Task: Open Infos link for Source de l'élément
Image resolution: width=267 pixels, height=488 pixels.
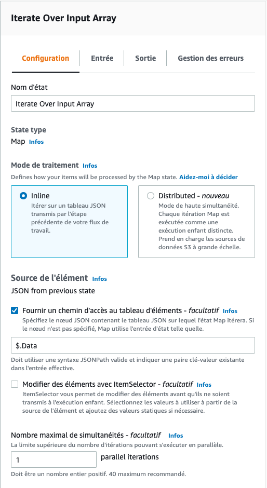Action: coord(100,279)
